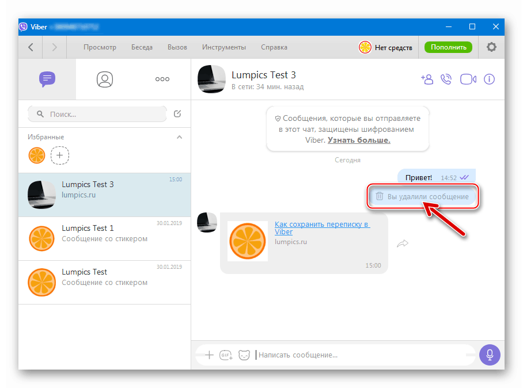Click the orange thumbnail in link preview

[248, 241]
